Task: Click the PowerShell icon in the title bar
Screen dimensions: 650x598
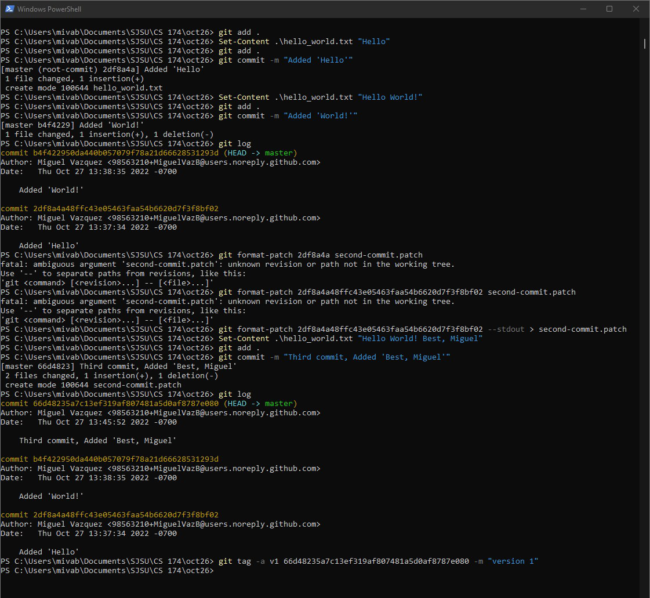Action: (9, 9)
